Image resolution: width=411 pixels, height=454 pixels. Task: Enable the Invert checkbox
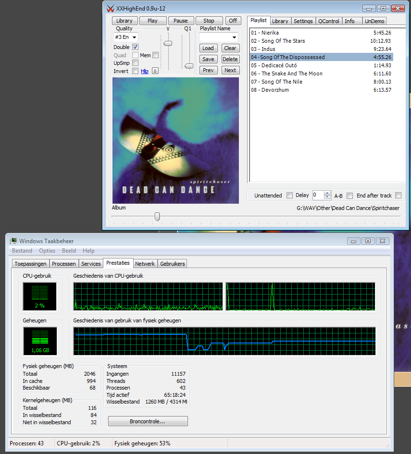tap(135, 71)
